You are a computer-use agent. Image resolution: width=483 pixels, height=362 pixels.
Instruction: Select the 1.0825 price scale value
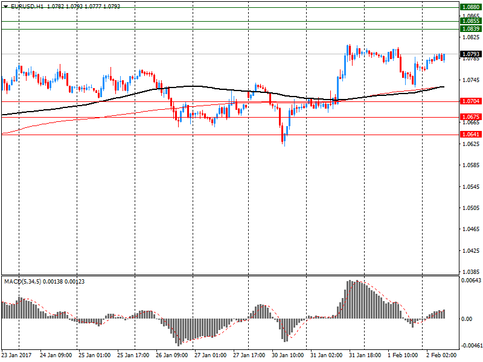471,37
